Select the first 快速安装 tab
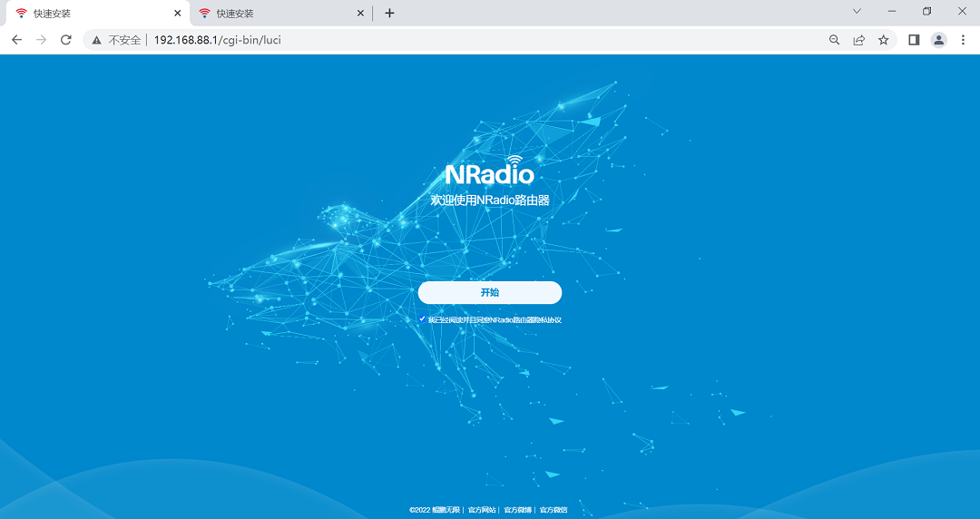The width and height of the screenshot is (980, 519). [x=97, y=13]
